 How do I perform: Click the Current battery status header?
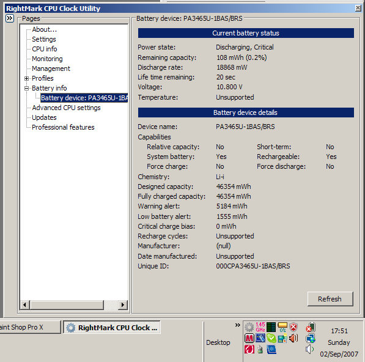246,33
